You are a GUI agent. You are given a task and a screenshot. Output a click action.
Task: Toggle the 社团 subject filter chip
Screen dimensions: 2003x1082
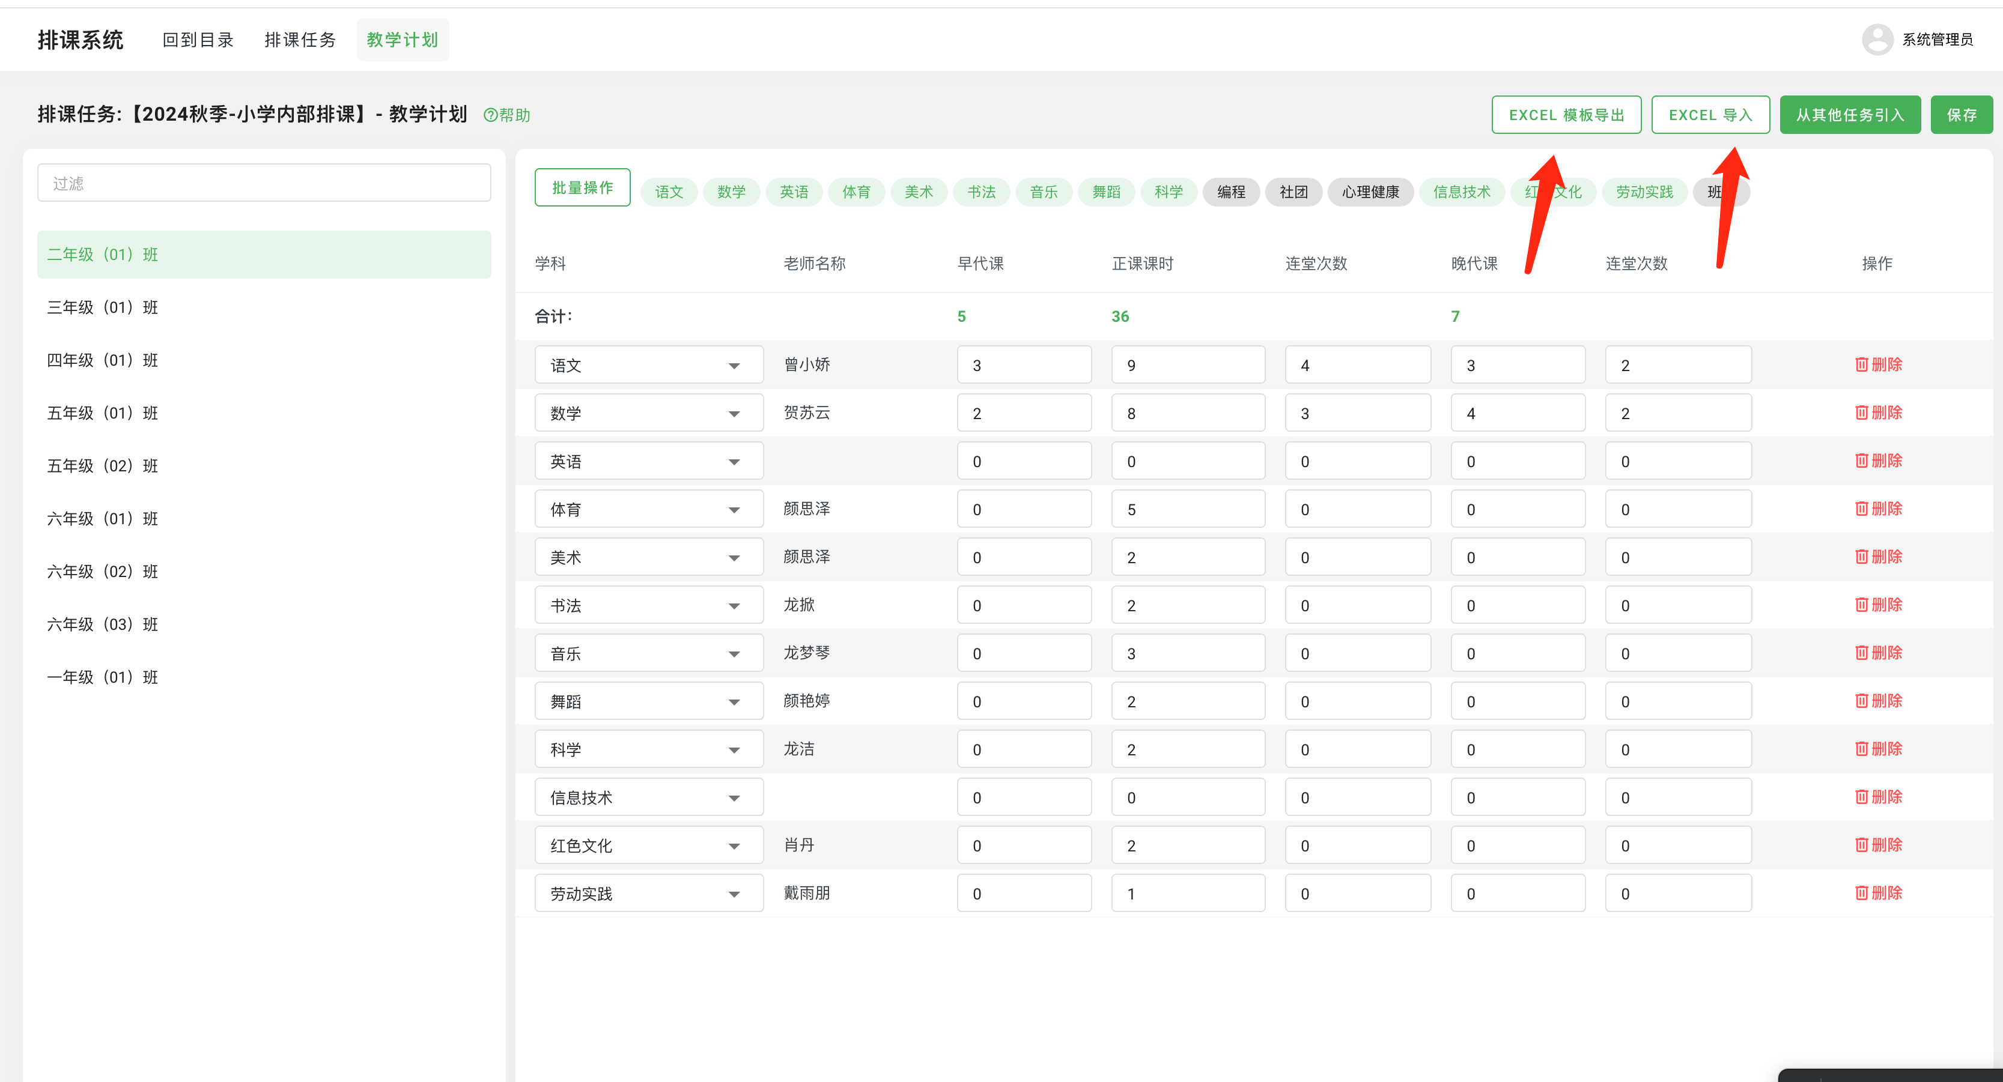pyautogui.click(x=1293, y=192)
